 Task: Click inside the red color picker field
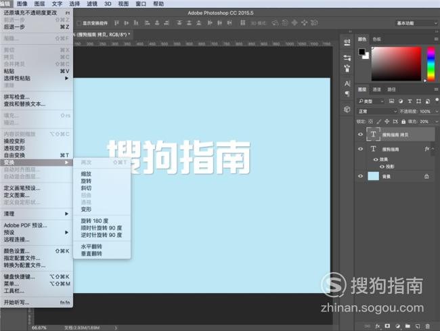[396, 64]
